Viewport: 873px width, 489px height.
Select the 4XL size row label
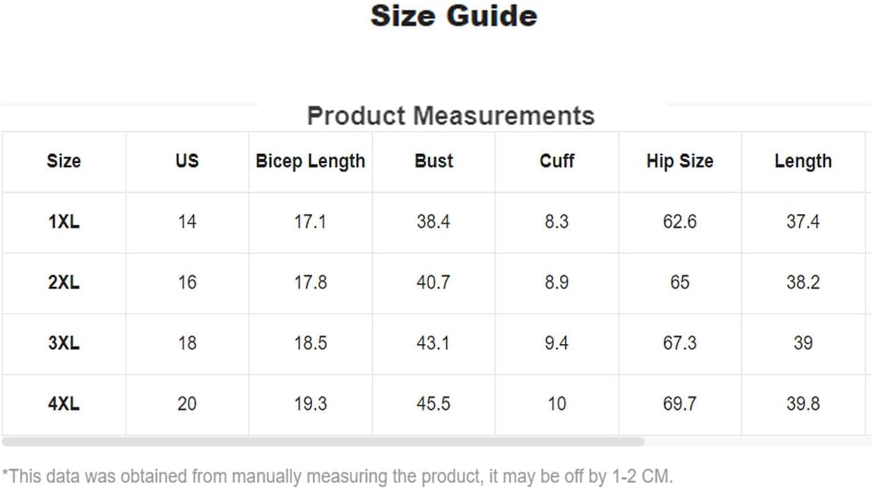click(64, 405)
